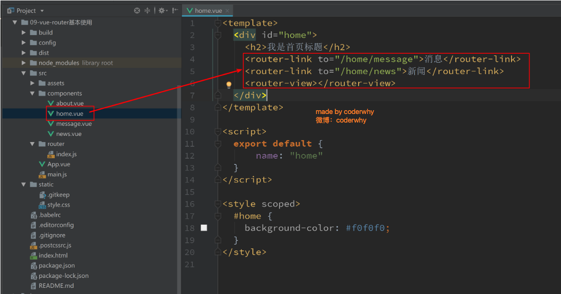Screen dimensions: 561x294
Task: Select the .gitkeep file
Action: point(58,195)
